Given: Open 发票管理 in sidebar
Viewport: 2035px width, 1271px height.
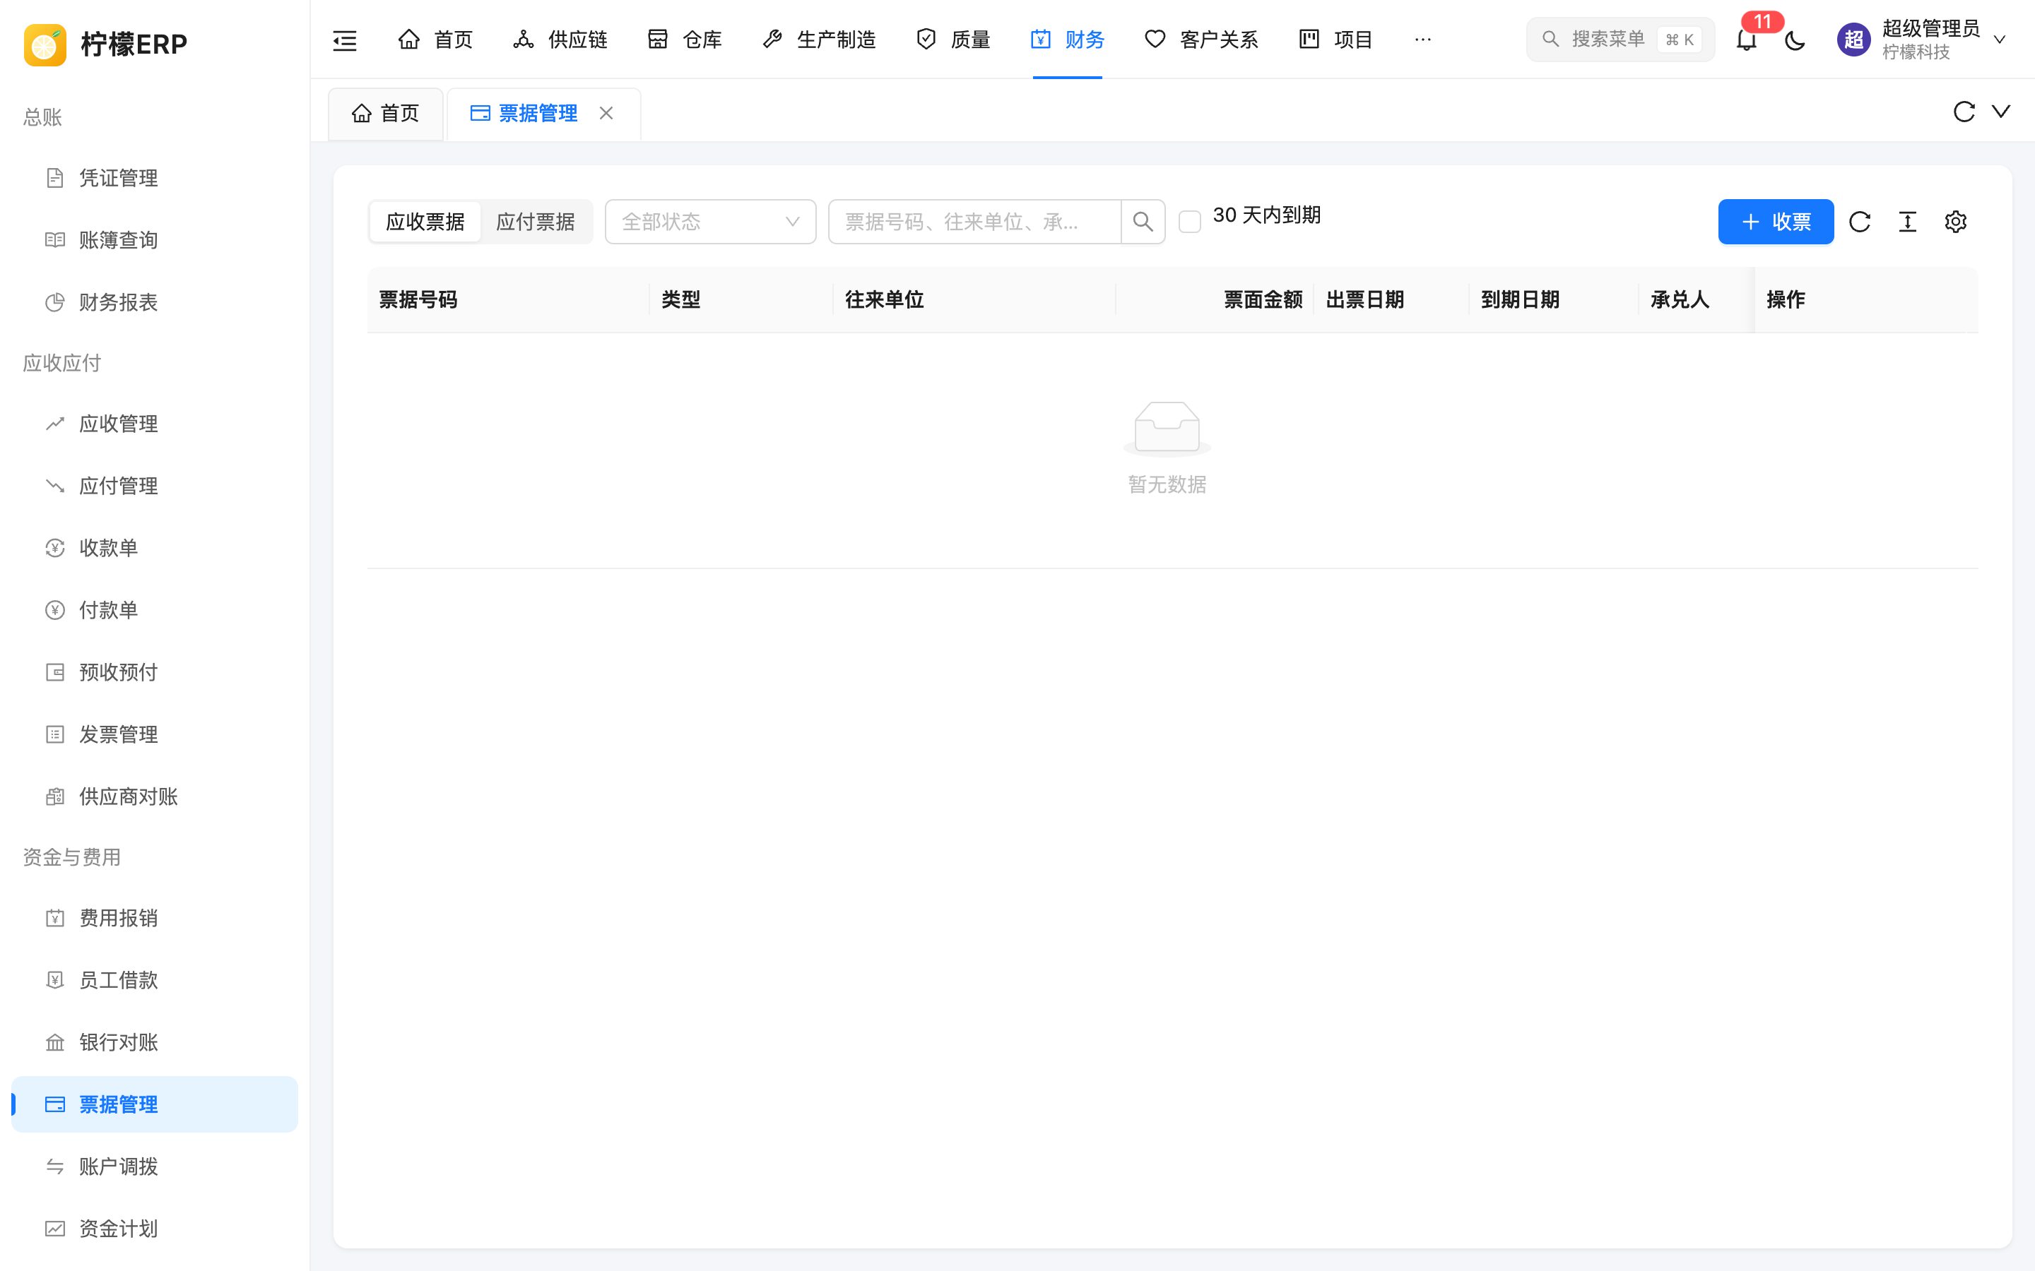Looking at the screenshot, I should (x=155, y=734).
